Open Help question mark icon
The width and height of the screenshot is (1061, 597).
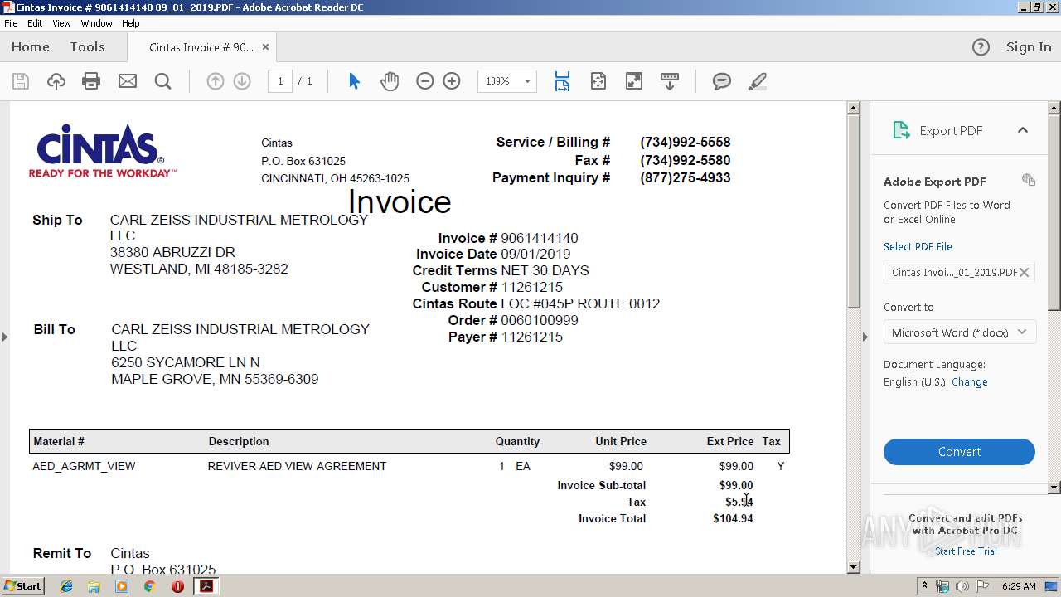pyautogui.click(x=981, y=47)
